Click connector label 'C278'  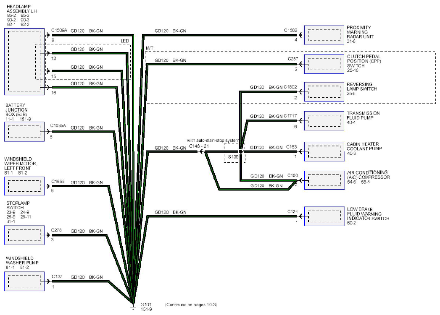pos(56,230)
